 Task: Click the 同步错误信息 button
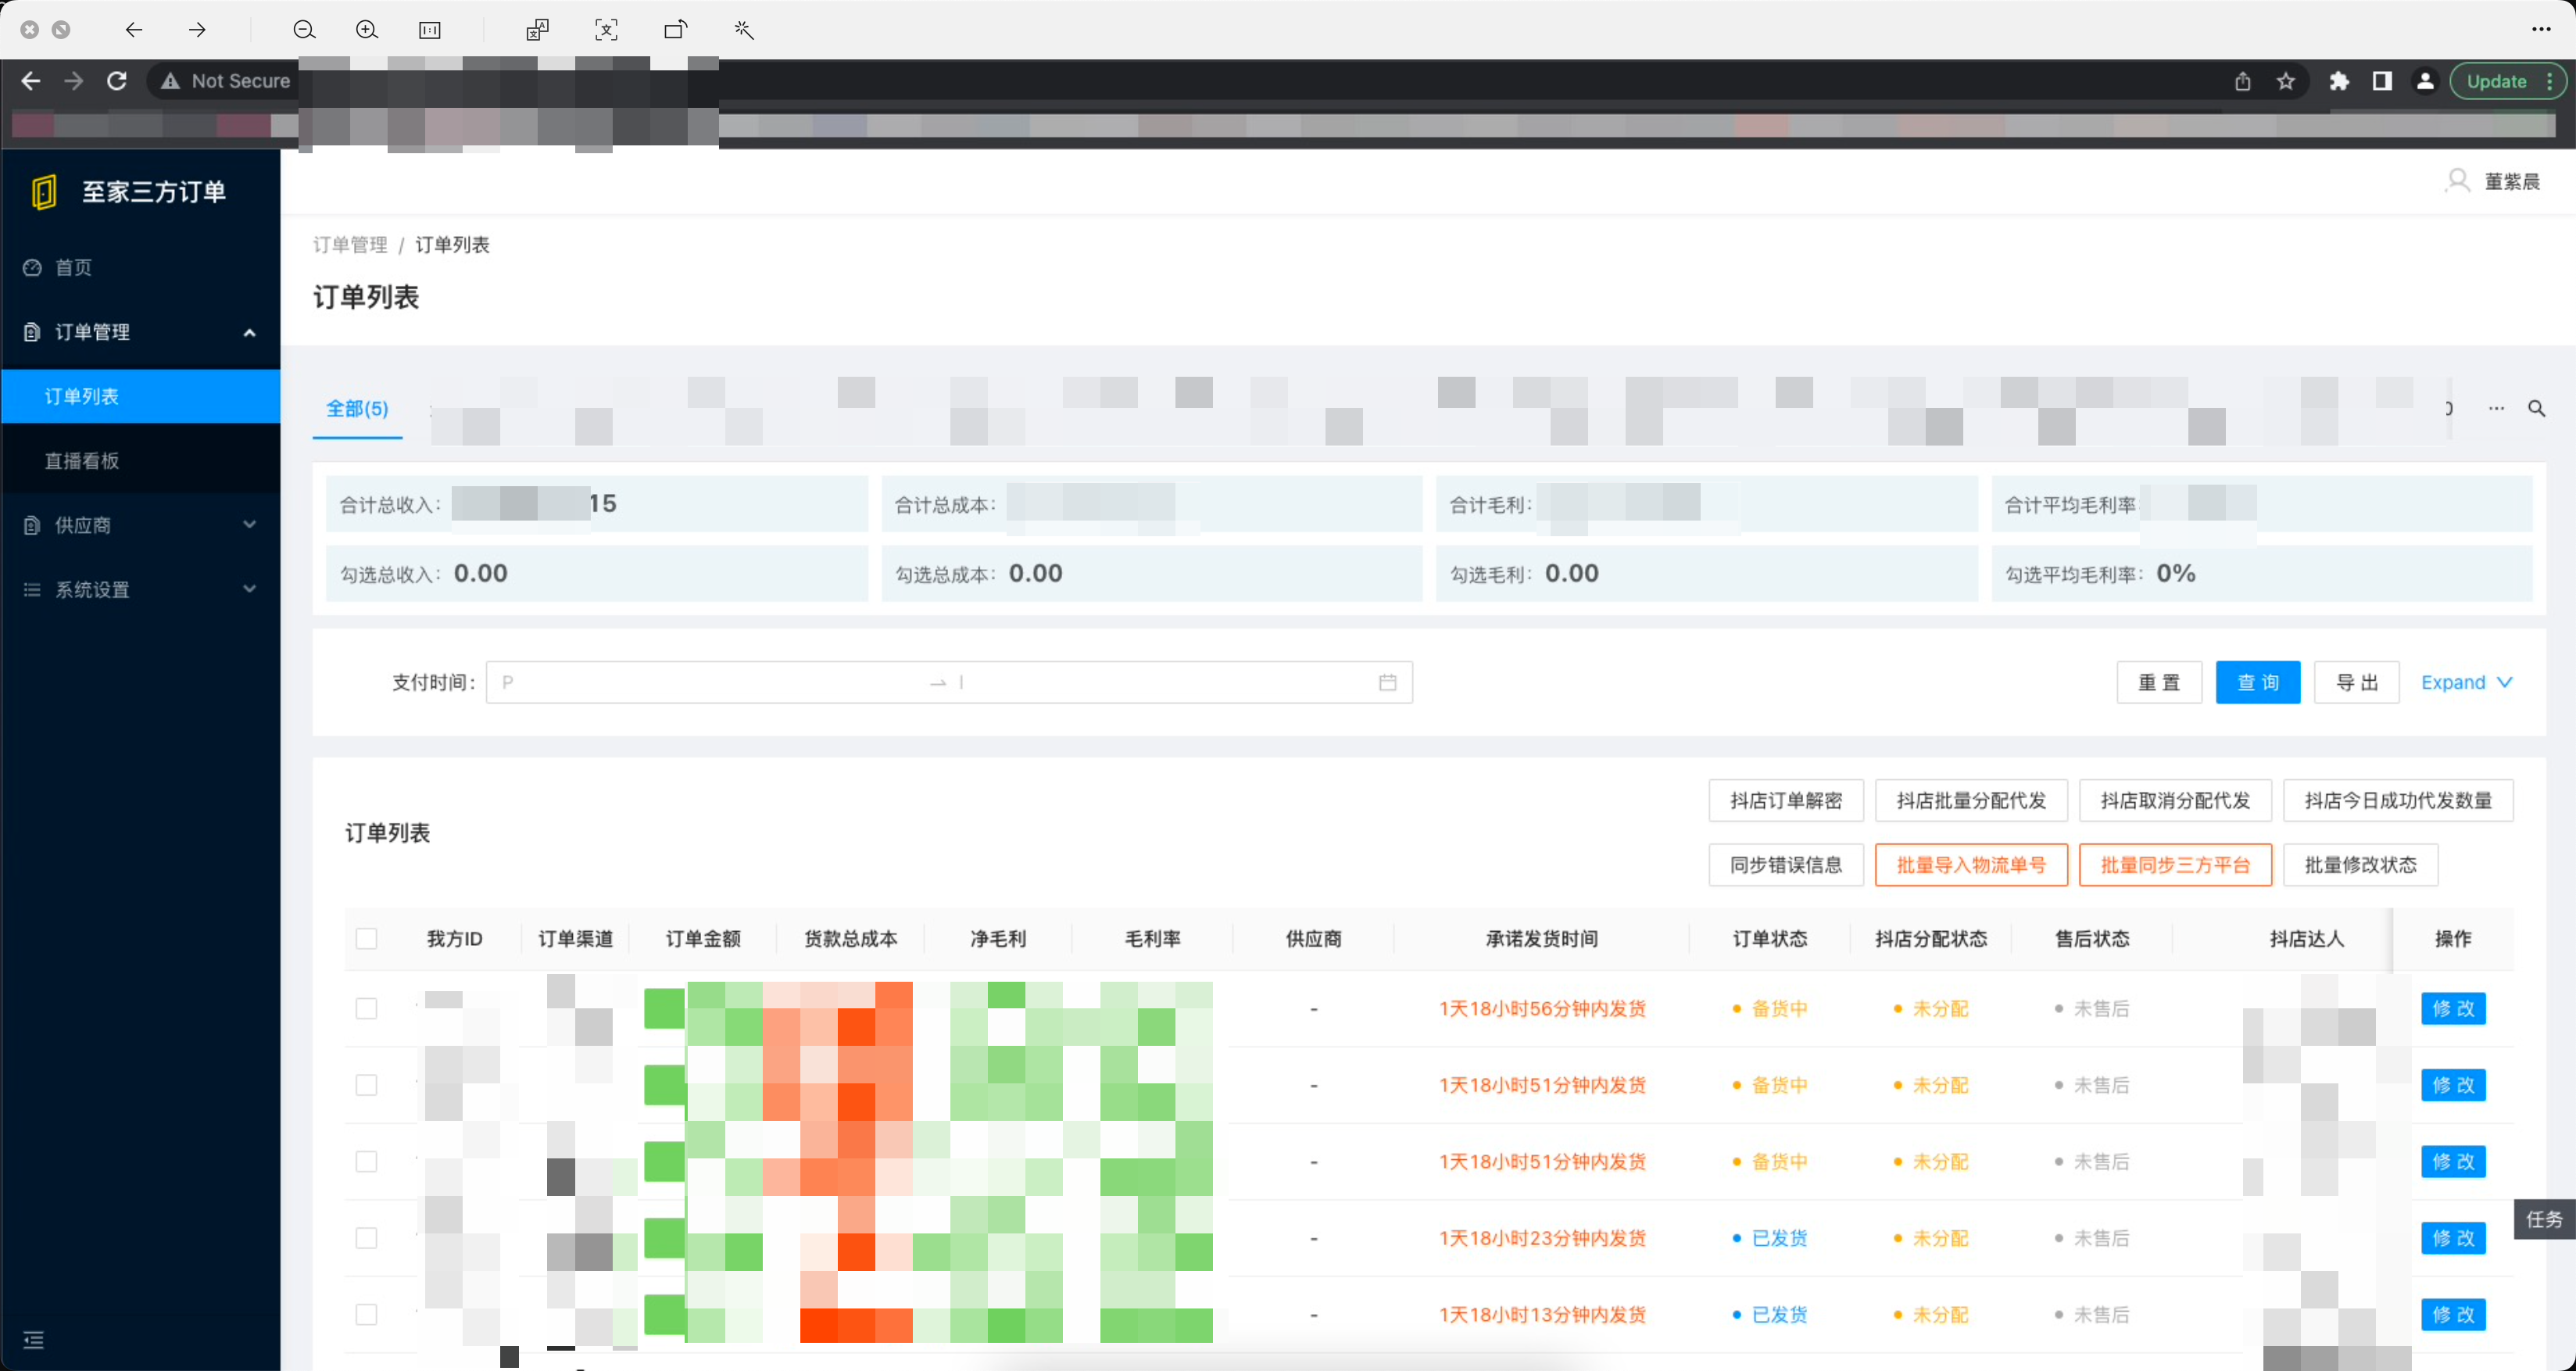point(1786,865)
